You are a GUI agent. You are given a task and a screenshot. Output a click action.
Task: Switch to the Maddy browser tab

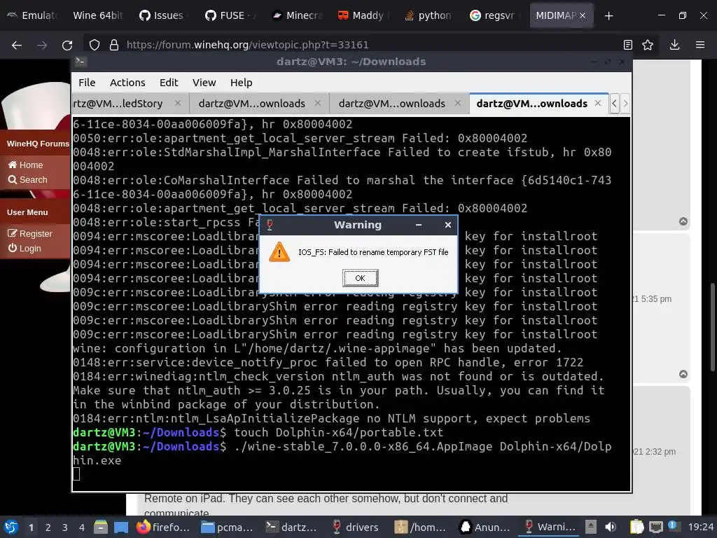363,15
